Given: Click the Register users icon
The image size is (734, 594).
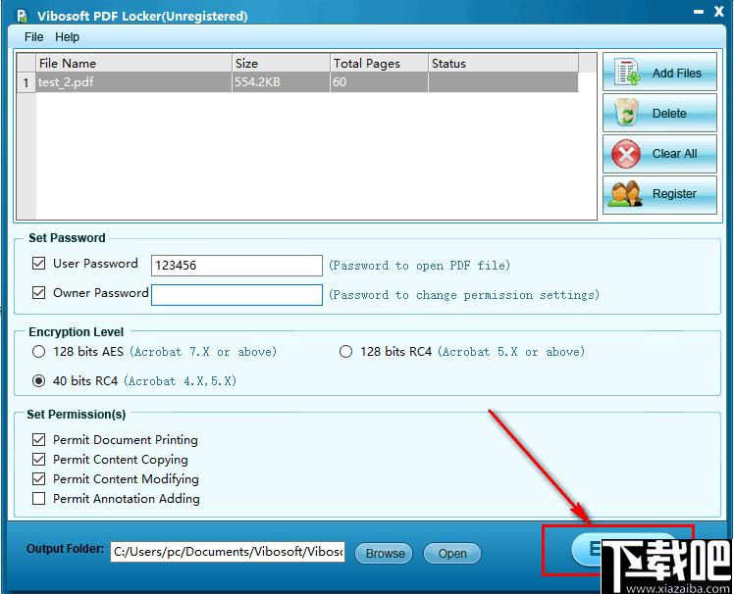Looking at the screenshot, I should click(x=624, y=194).
